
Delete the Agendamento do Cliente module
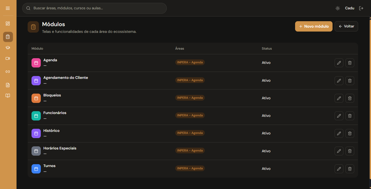coord(350,81)
